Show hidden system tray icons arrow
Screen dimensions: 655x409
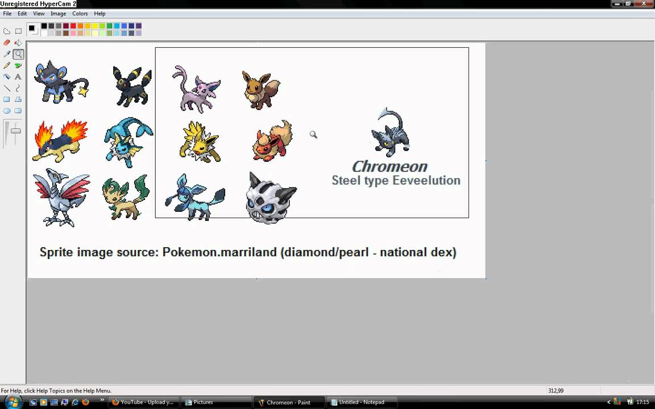(608, 402)
